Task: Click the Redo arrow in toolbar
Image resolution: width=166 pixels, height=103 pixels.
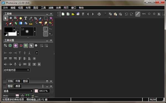Action: click(131, 14)
